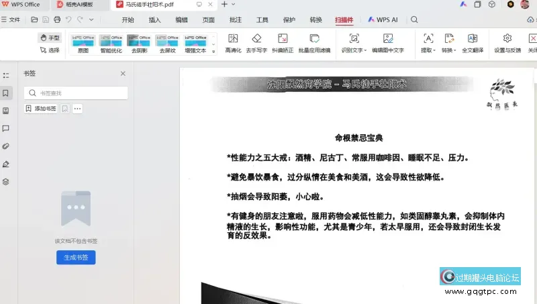The image size is (537, 304).
Task: Click the print icon in quick toolbar
Action: pos(57,19)
